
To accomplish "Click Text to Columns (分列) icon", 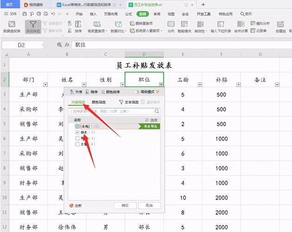I will 171,27.
